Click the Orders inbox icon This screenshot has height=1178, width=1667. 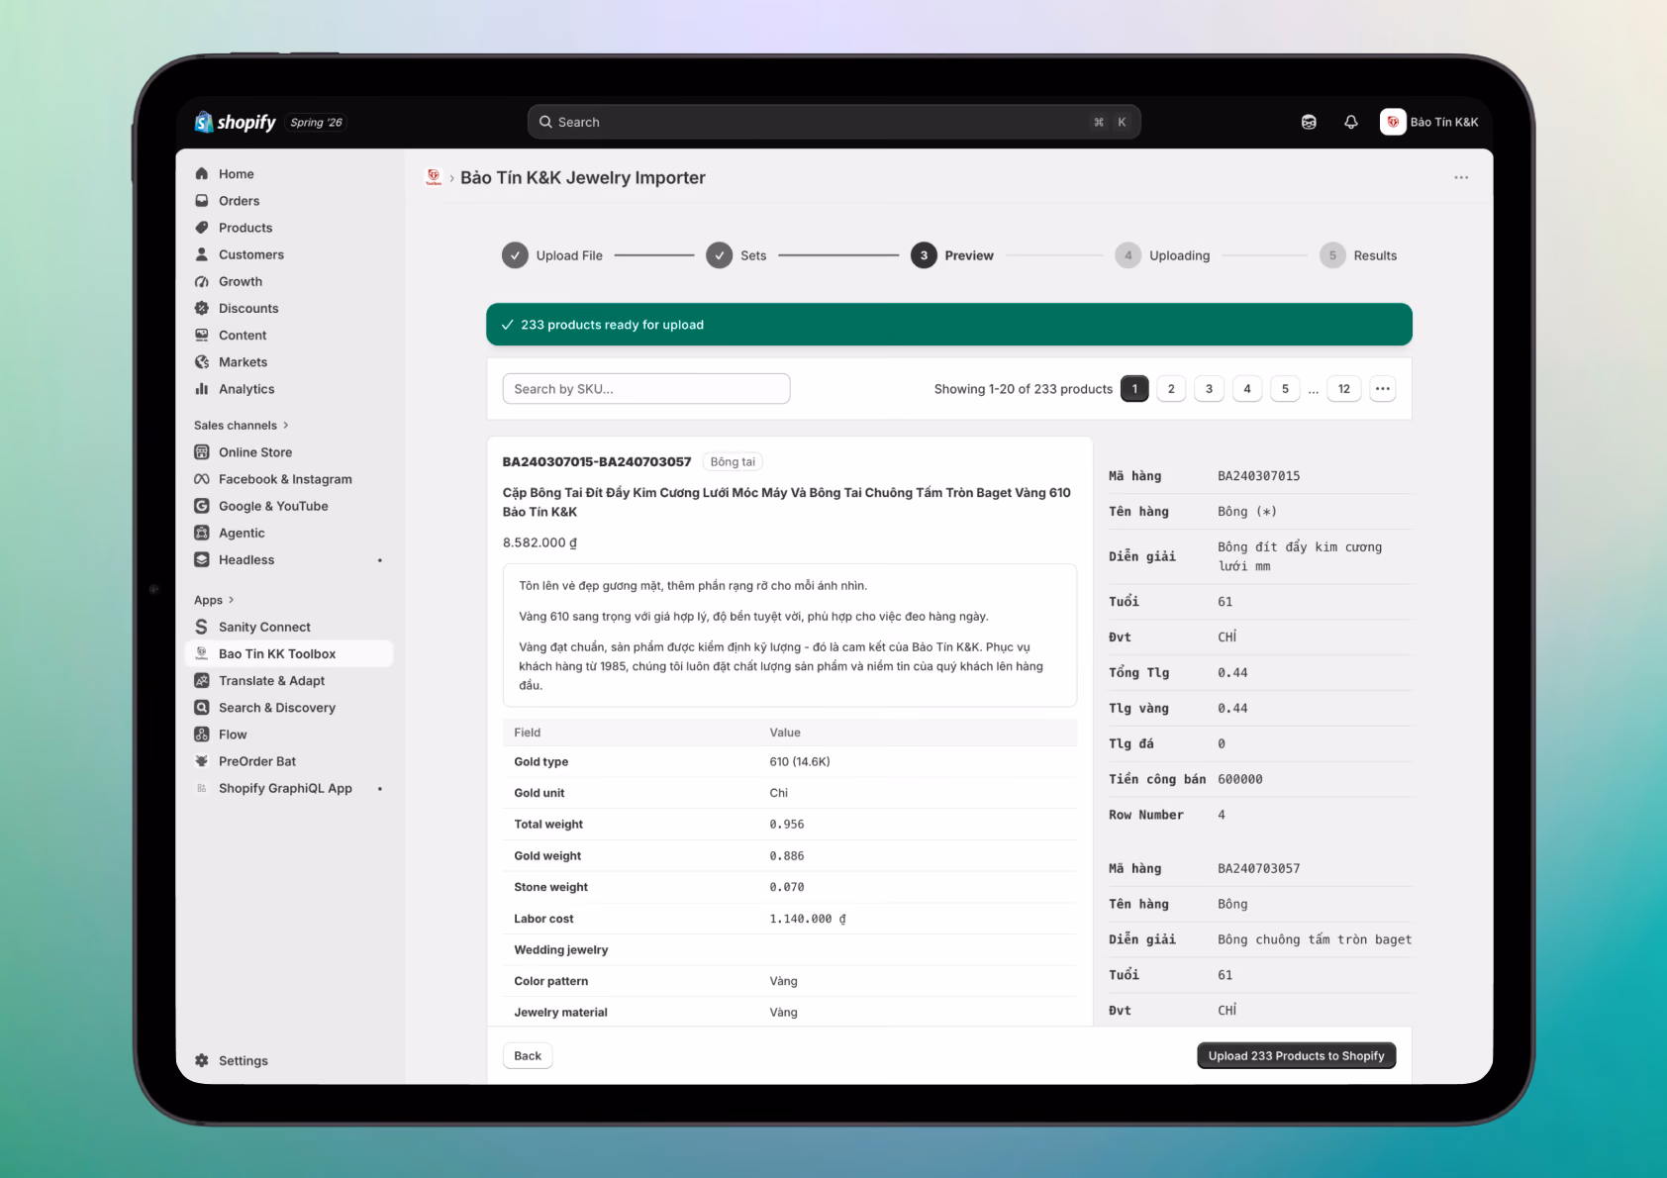click(x=202, y=200)
